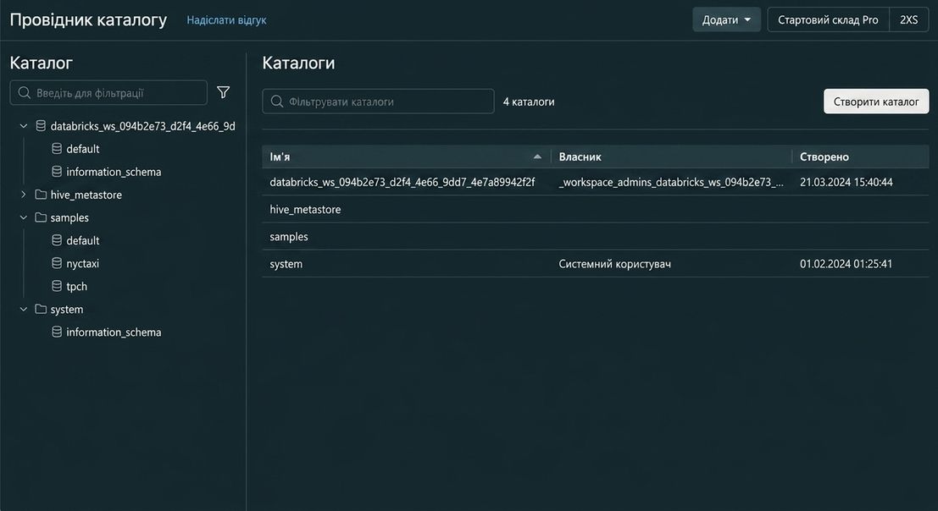The height and width of the screenshot is (511, 938).
Task: Select information_schema under system
Action: [x=114, y=332]
